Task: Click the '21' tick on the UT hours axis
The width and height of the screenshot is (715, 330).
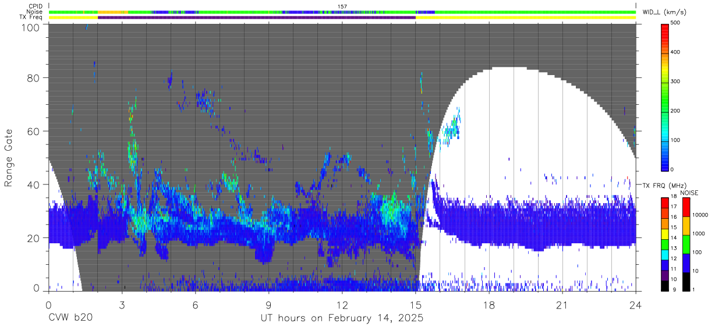Action: [x=562, y=304]
